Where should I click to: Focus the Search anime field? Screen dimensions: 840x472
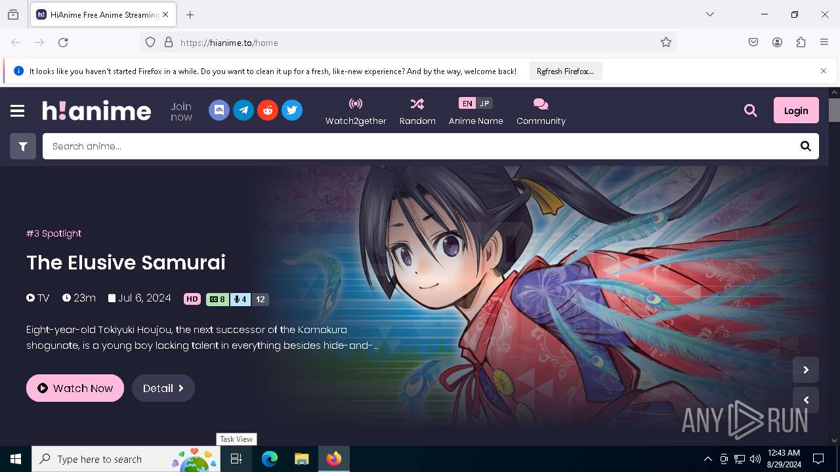tap(417, 146)
